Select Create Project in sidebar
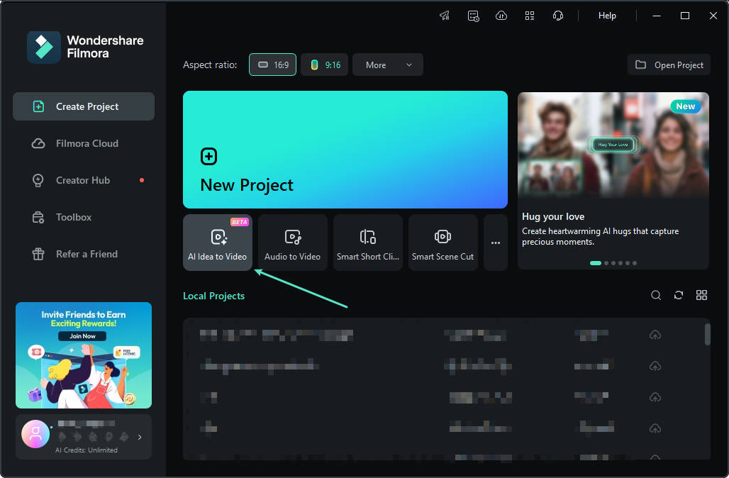The image size is (729, 478). coord(84,106)
